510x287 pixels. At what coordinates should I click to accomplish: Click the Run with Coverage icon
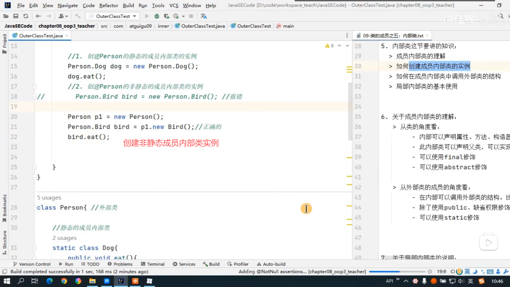tap(167, 16)
